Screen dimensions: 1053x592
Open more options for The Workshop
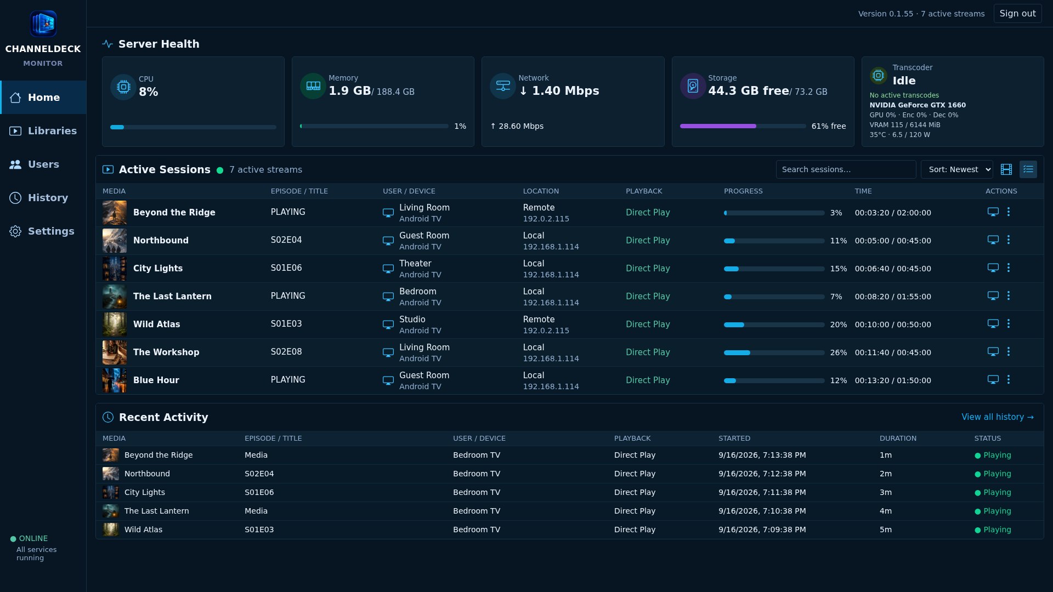pos(1009,352)
